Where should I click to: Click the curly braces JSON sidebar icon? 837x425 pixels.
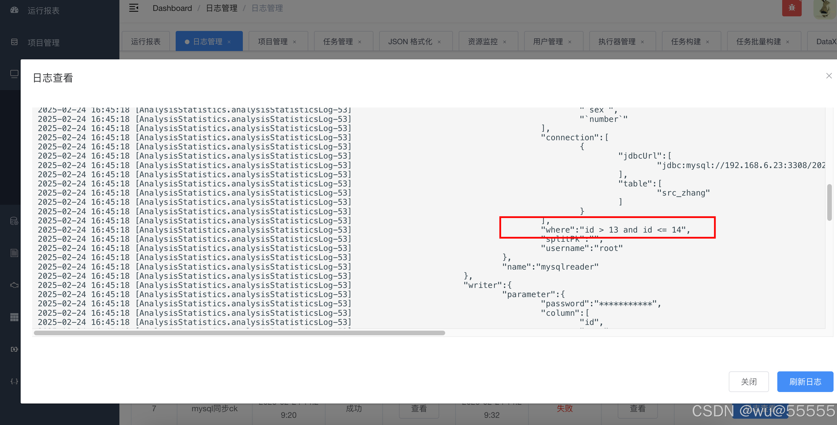point(14,381)
